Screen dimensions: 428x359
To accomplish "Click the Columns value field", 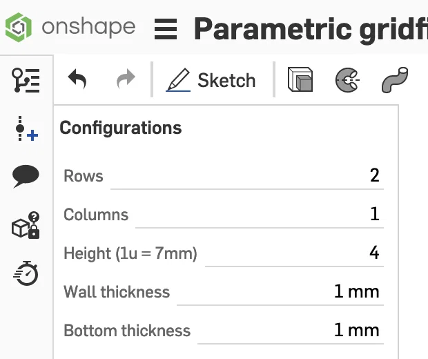I will [x=259, y=214].
